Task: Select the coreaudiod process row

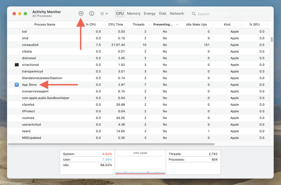Action: pyautogui.click(x=138, y=45)
